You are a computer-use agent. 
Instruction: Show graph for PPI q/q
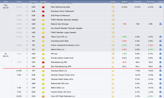tap(160, 54)
